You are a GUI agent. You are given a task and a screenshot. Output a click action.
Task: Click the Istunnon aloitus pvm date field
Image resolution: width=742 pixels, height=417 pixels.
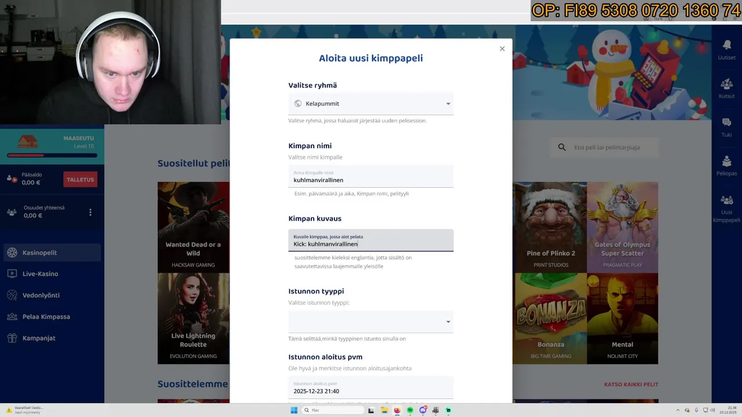pos(371,387)
